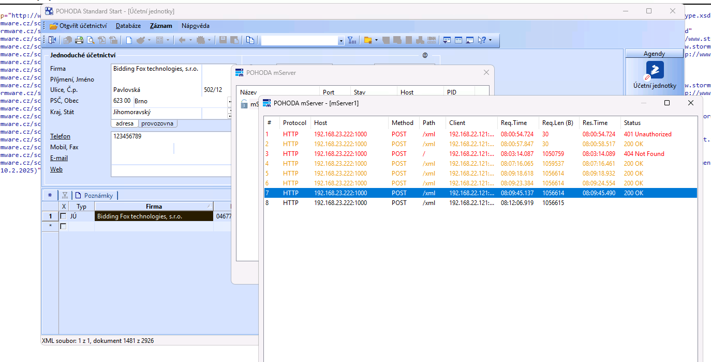Switch to the provozovna tab
Image resolution: width=711 pixels, height=362 pixels.
158,123
